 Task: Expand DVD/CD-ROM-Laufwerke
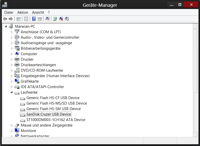pos(11,70)
